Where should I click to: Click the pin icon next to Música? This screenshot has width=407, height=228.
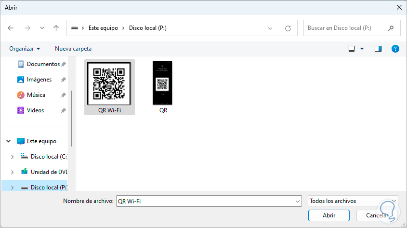click(63, 95)
